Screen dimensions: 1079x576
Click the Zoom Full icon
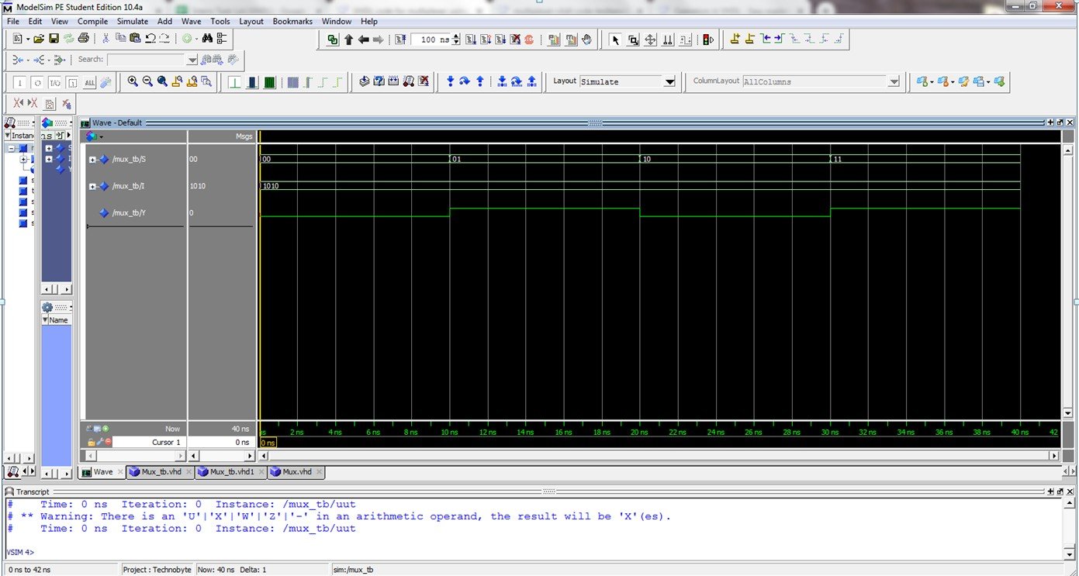pos(162,81)
